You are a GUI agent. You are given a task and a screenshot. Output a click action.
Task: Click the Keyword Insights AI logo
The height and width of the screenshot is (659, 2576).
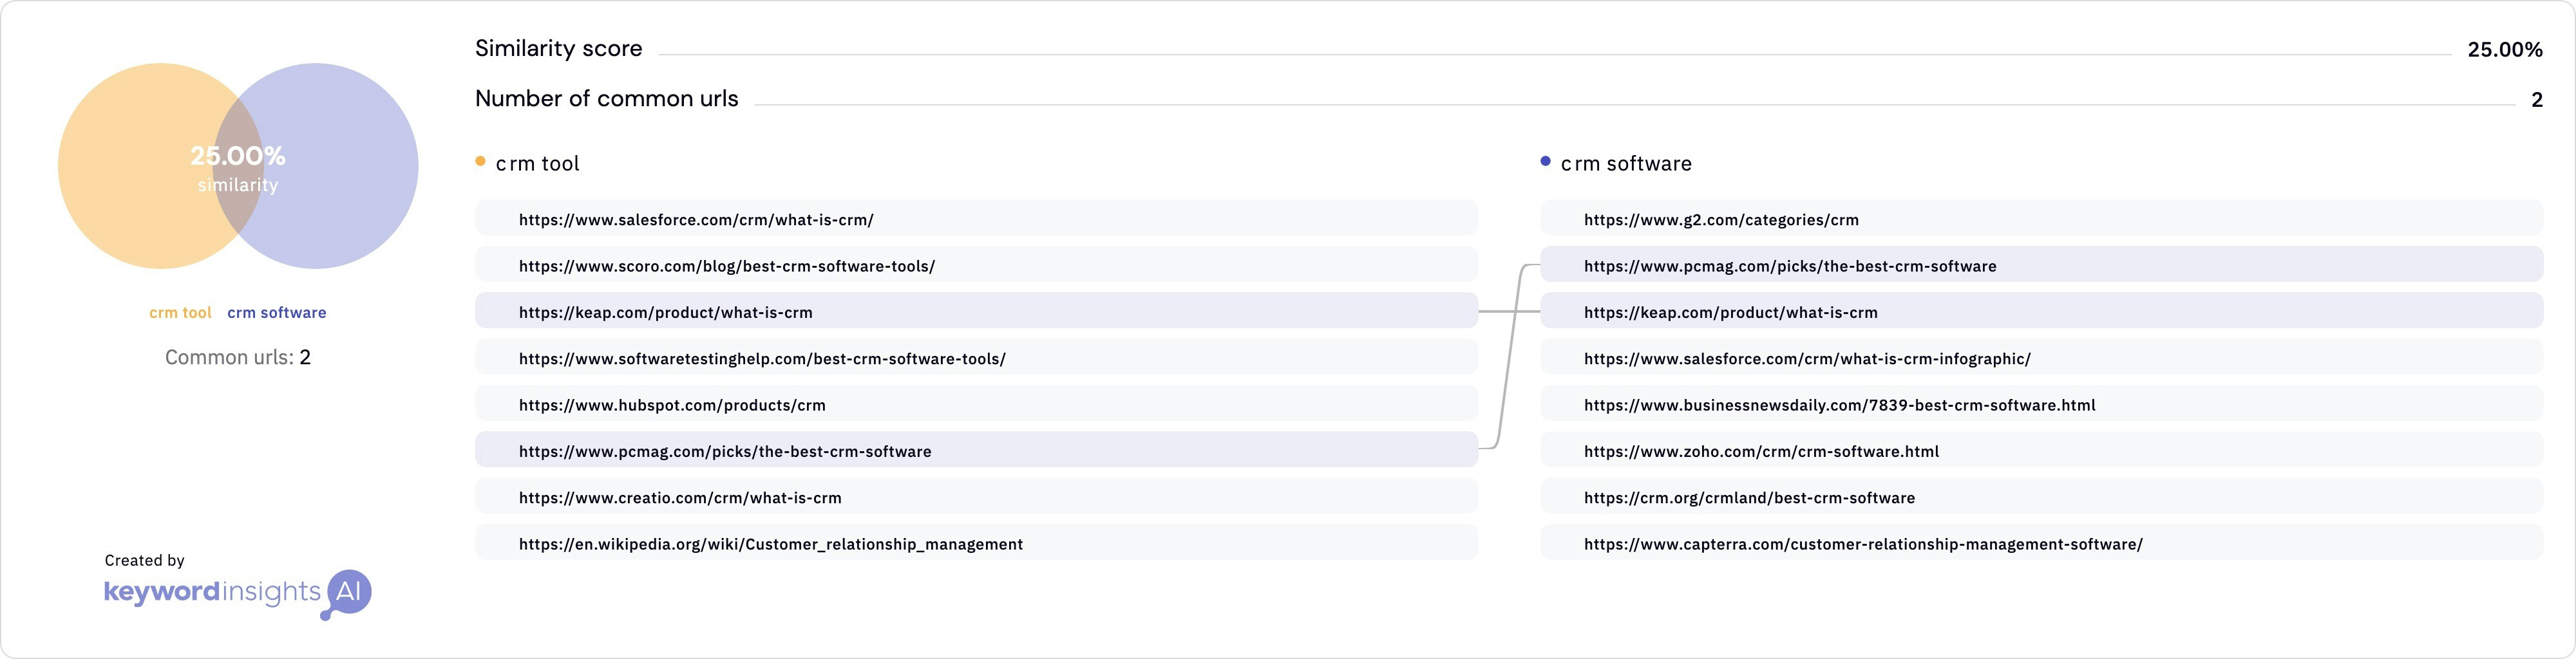[238, 594]
